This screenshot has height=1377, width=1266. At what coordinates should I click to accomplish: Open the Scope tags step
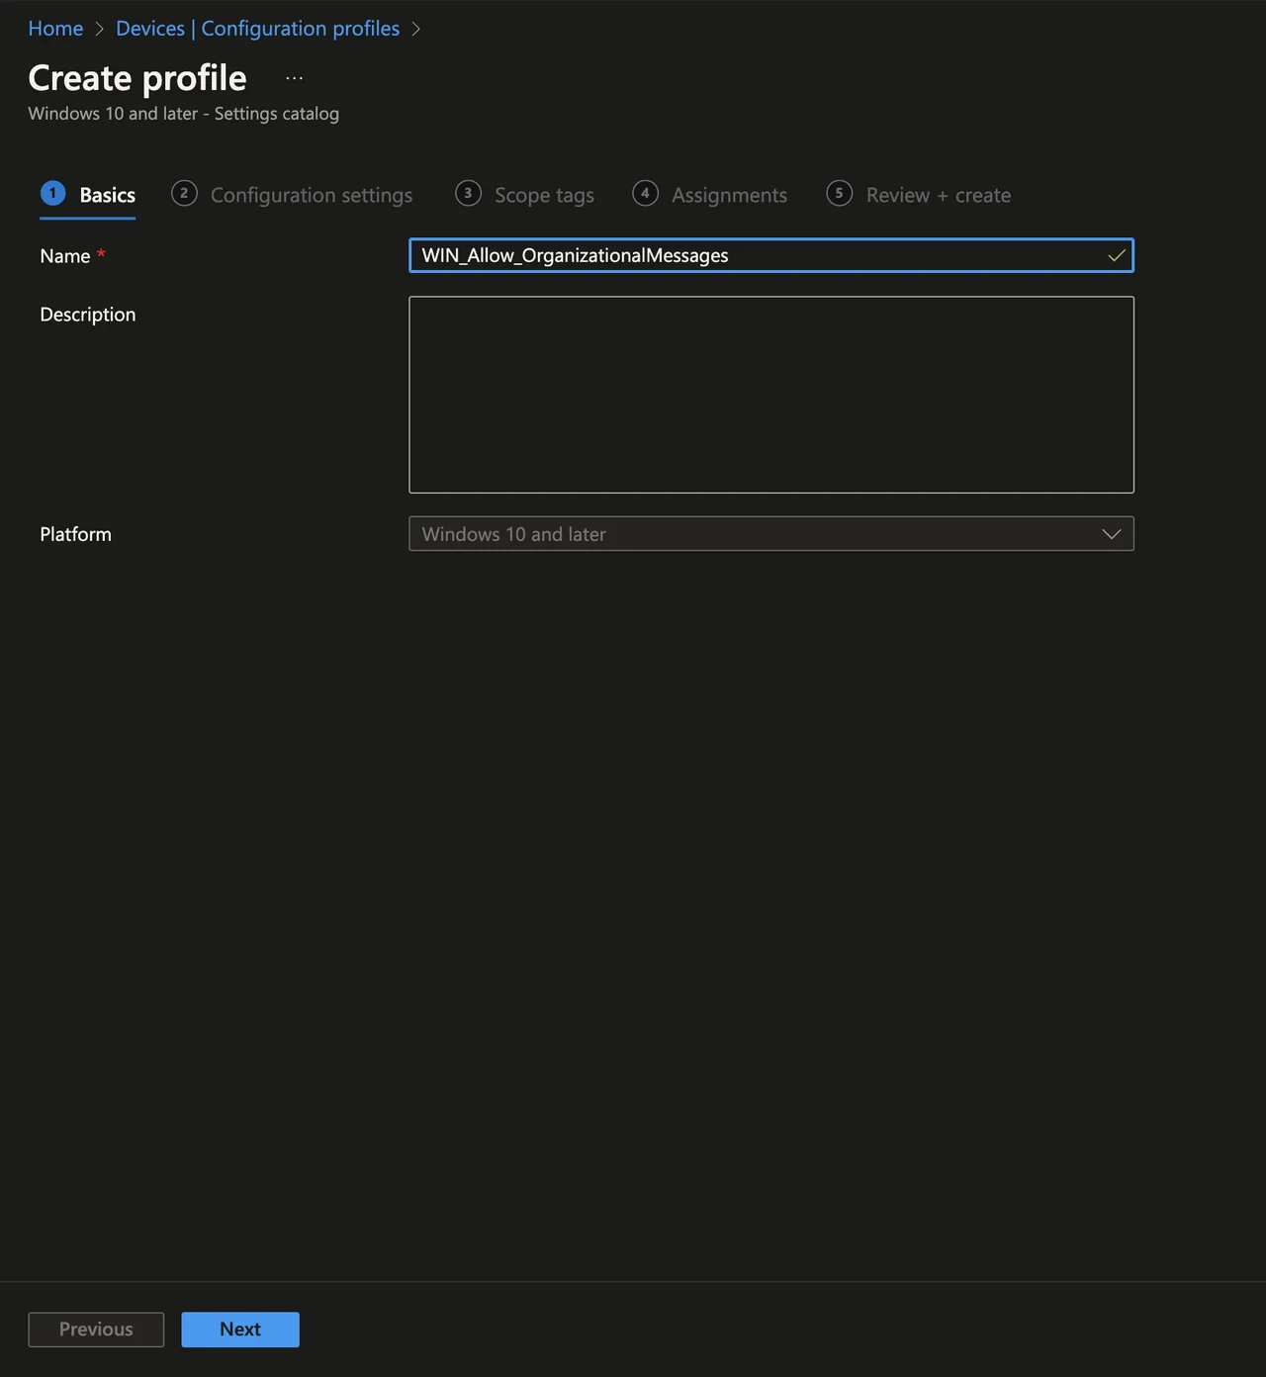click(x=524, y=195)
